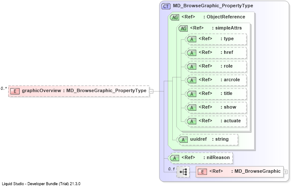Click the E icon of graphicOverview element

click(15, 91)
